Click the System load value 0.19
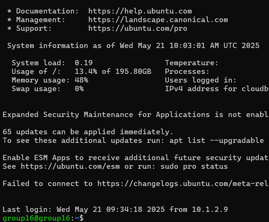The image size is (269, 222). click(x=84, y=63)
